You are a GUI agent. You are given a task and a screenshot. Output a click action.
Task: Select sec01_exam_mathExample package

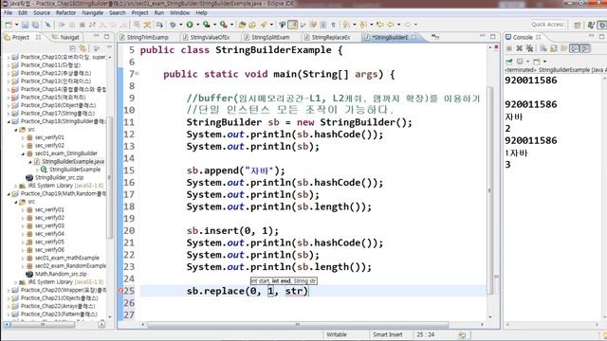click(66, 258)
